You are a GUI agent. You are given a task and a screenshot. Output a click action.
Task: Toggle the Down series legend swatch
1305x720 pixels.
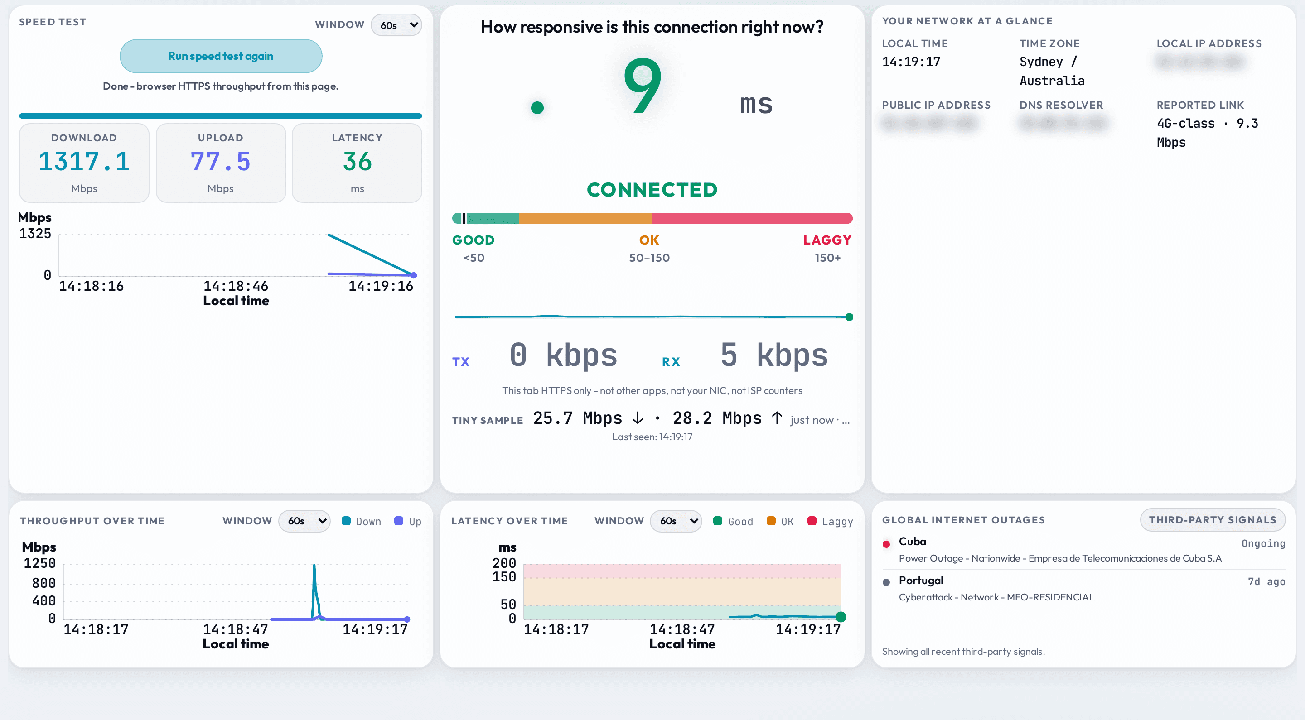(x=346, y=521)
